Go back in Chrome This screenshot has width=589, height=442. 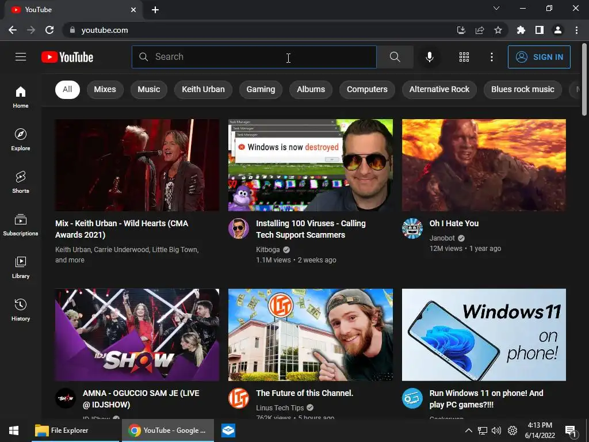[13, 30]
